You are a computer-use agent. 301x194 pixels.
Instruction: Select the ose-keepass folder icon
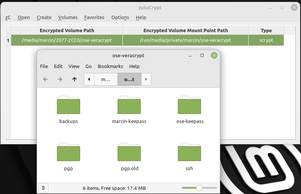click(189, 105)
